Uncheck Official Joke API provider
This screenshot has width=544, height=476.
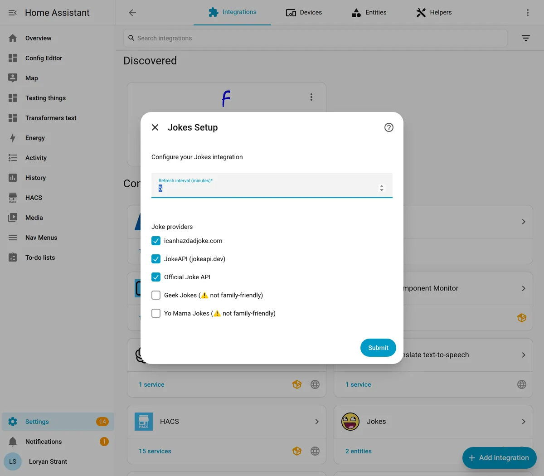click(x=156, y=277)
